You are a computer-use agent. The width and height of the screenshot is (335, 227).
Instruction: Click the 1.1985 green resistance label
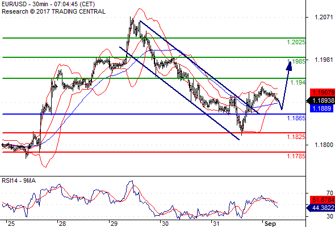point(296,61)
